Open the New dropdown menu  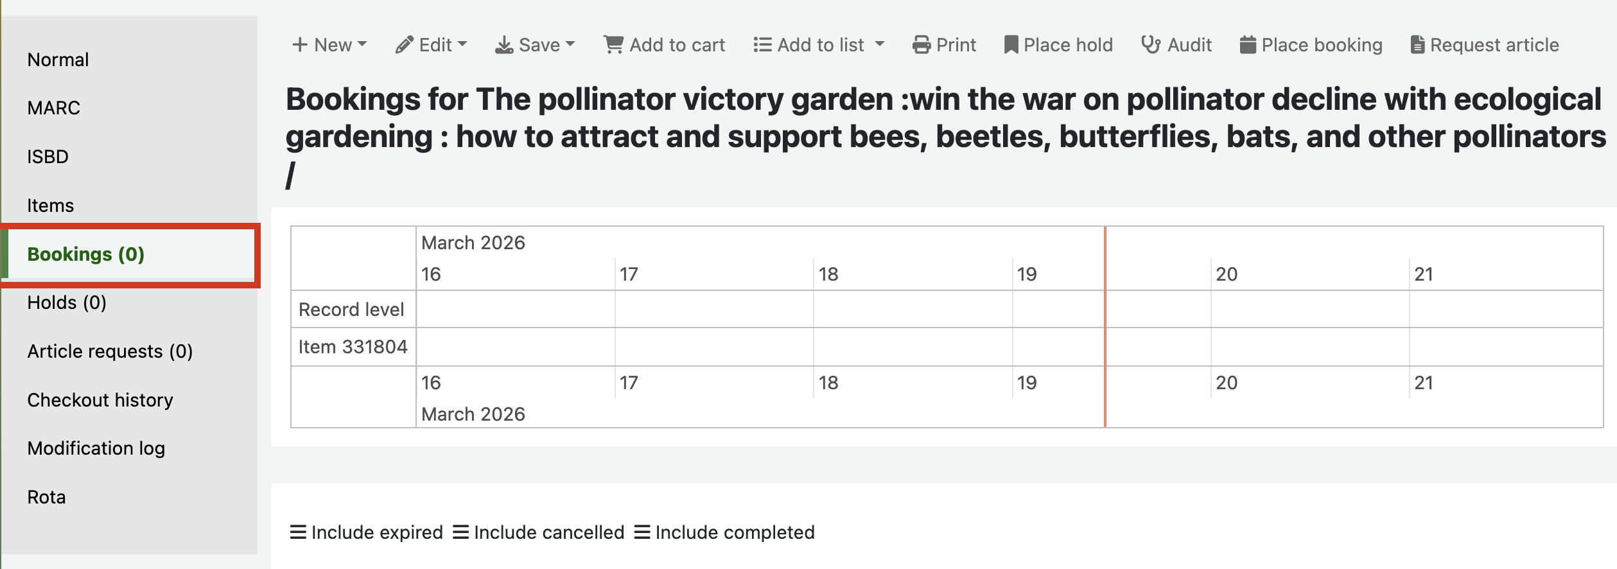(x=329, y=45)
